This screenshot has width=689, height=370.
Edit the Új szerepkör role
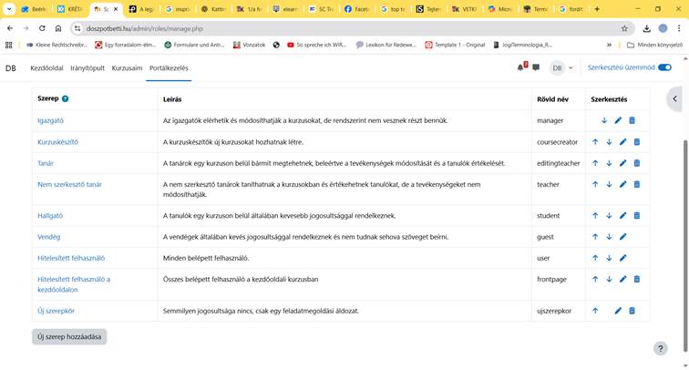point(618,311)
